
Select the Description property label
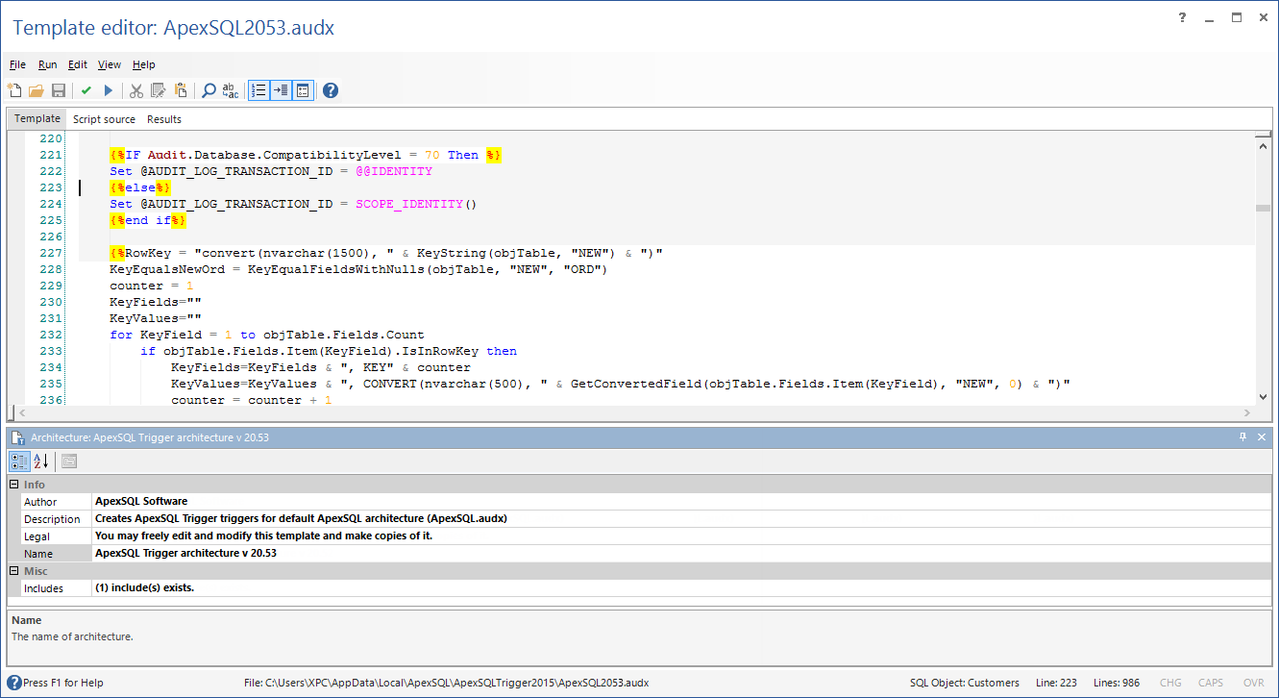click(x=52, y=519)
